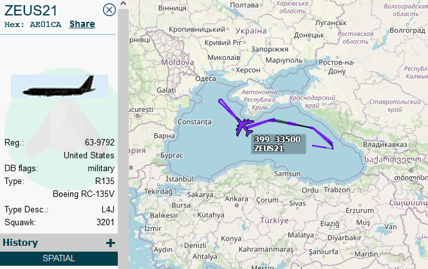Click the Constanța city marker

[x=175, y=121]
